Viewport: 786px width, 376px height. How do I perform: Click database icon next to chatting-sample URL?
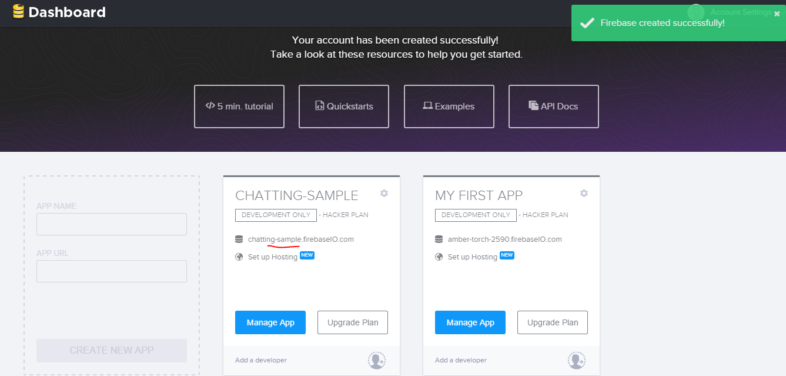pyautogui.click(x=239, y=239)
